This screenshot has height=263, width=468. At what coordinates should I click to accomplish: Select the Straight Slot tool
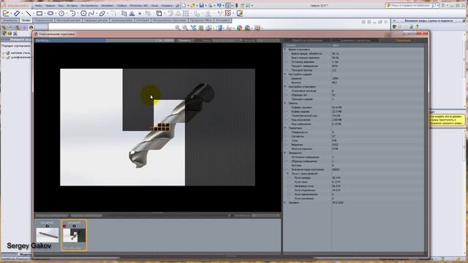50,13
